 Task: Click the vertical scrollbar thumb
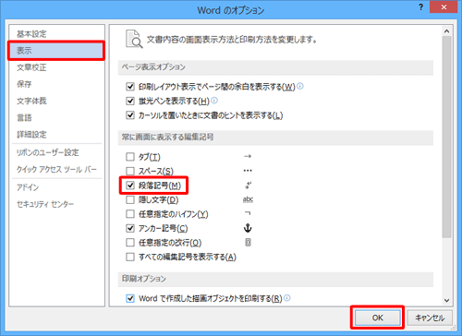[x=447, y=137]
